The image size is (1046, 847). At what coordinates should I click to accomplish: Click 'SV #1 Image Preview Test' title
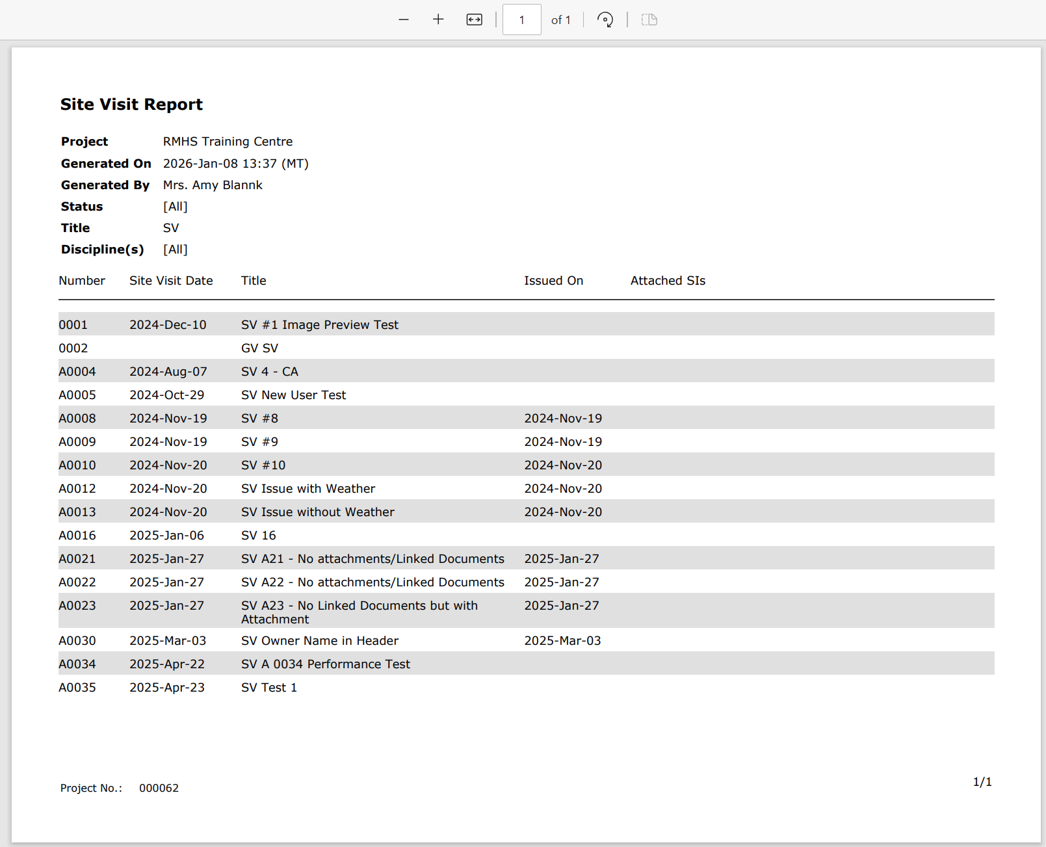click(320, 325)
